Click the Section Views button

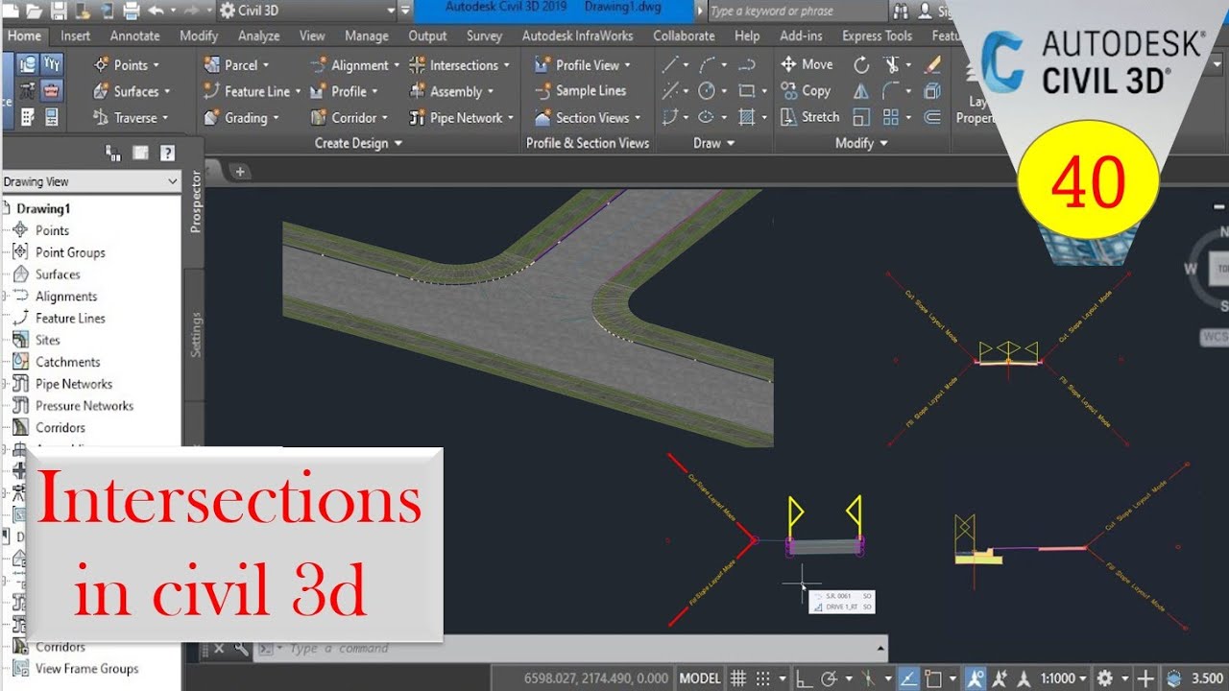pos(587,117)
